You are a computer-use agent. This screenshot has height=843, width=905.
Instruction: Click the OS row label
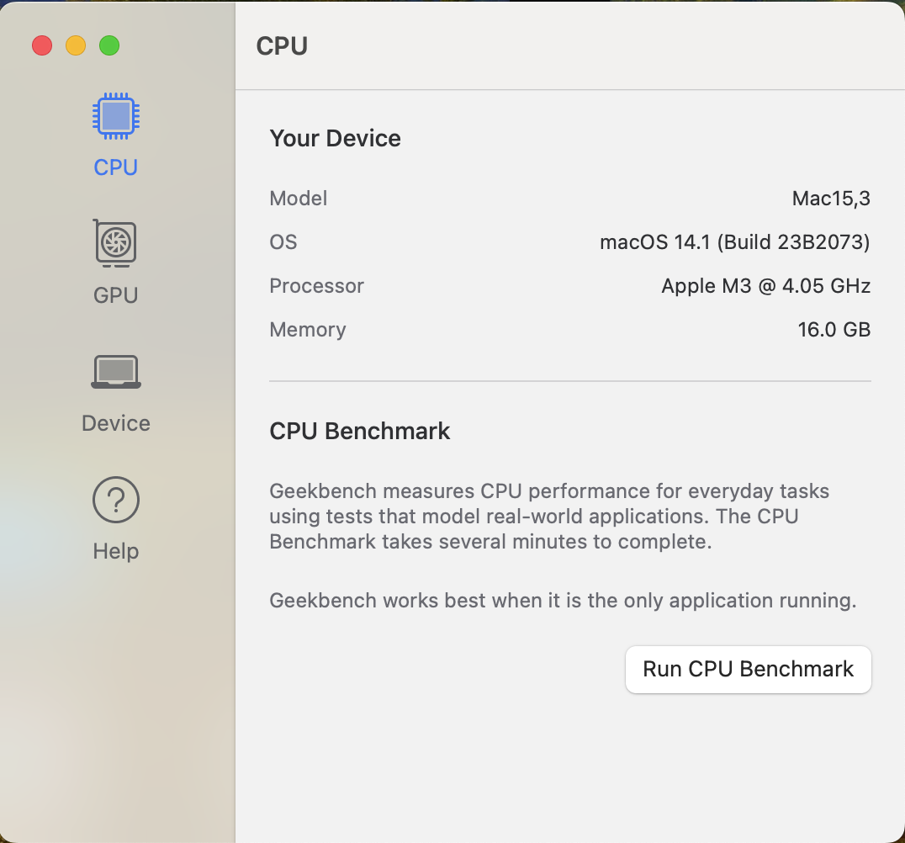click(x=283, y=242)
